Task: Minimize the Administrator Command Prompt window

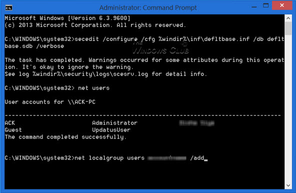Action: coord(254,6)
